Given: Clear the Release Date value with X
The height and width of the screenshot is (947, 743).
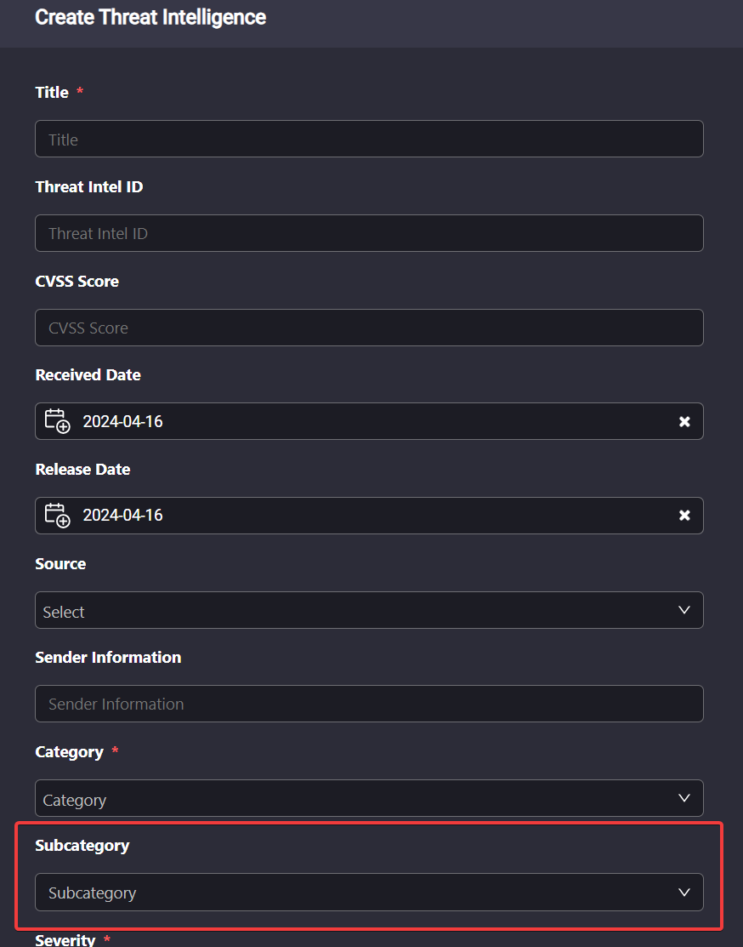Looking at the screenshot, I should pos(683,515).
